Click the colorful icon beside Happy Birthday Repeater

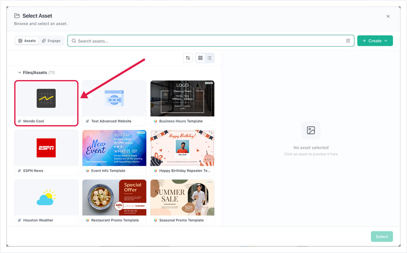(155, 171)
